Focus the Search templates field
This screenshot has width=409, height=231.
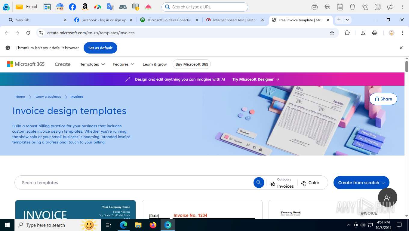[134, 183]
